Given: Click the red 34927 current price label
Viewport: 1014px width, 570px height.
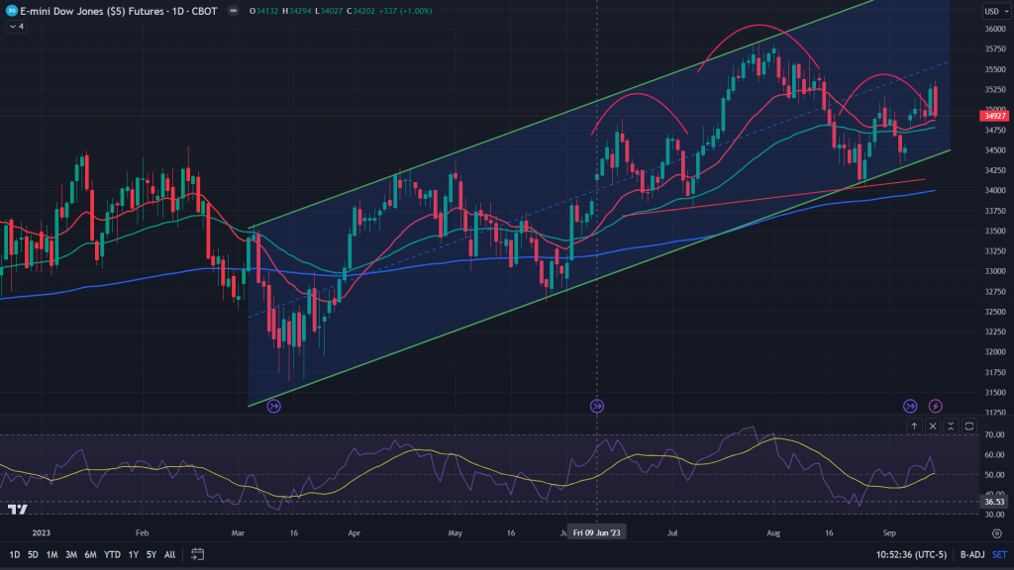Looking at the screenshot, I should (x=992, y=116).
